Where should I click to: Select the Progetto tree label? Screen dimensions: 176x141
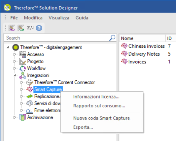[35, 61]
